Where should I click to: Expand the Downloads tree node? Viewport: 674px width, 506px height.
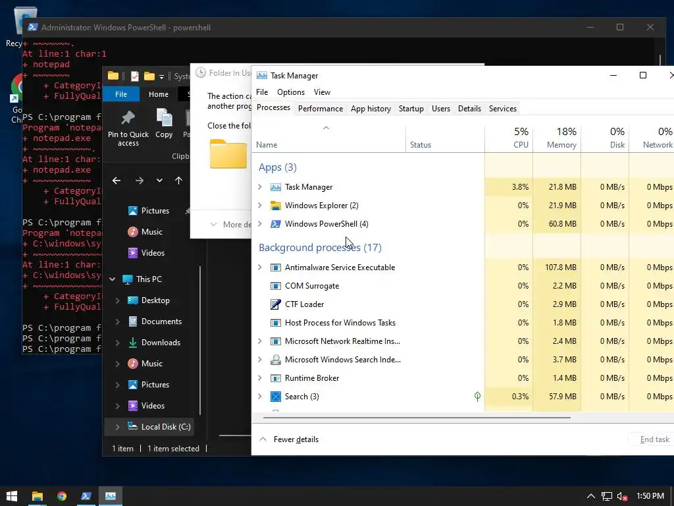(x=117, y=343)
